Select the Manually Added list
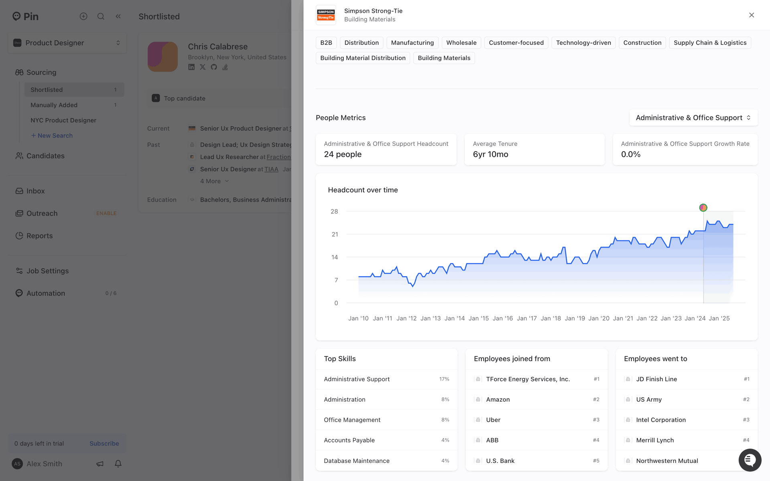The width and height of the screenshot is (770, 481). tap(74, 105)
